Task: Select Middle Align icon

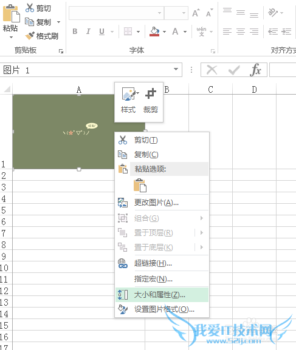Action: tap(241, 12)
